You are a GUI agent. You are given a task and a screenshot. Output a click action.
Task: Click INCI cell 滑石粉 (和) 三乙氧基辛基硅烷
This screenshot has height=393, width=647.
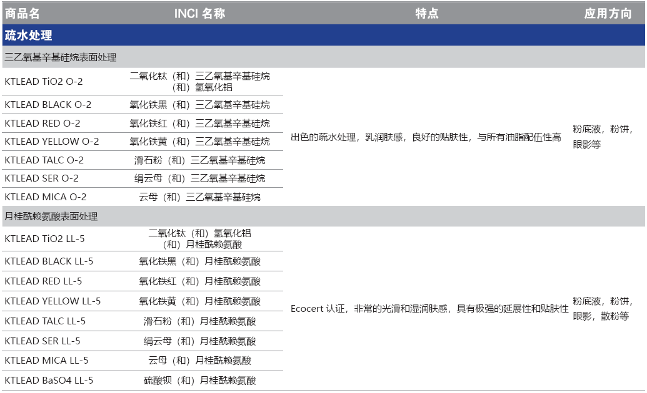point(199,160)
